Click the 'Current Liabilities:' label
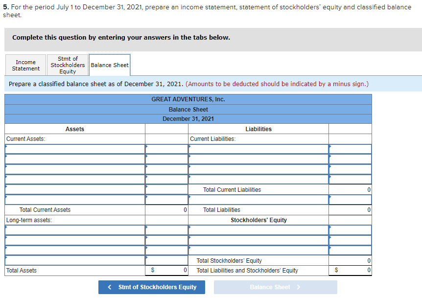This screenshot has width=422, height=298. pos(212,139)
